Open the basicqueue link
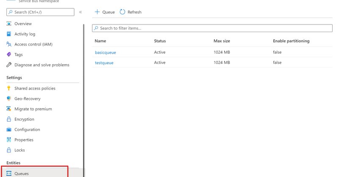Viewport: 339px width, 177px height. pyautogui.click(x=106, y=52)
